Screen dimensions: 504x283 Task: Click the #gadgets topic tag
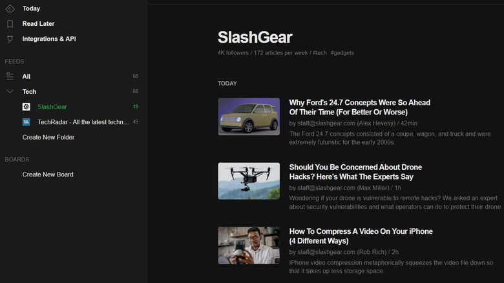point(343,52)
